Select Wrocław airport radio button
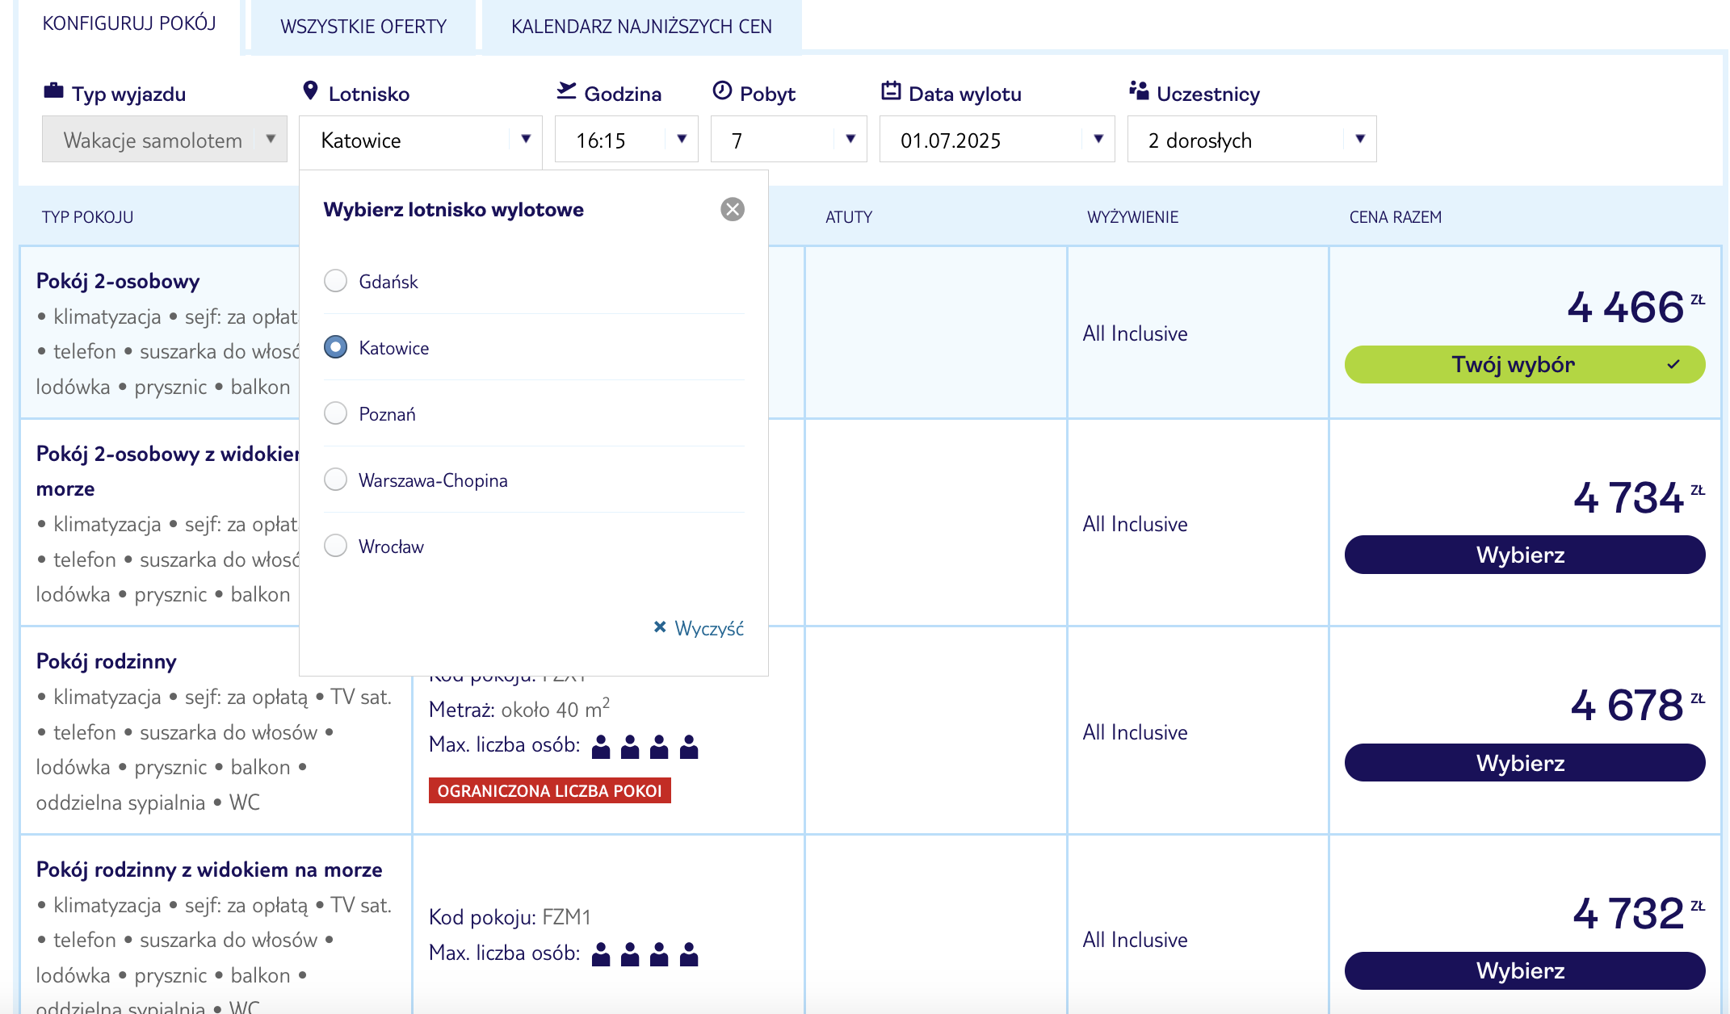This screenshot has height=1014, width=1730. (335, 546)
